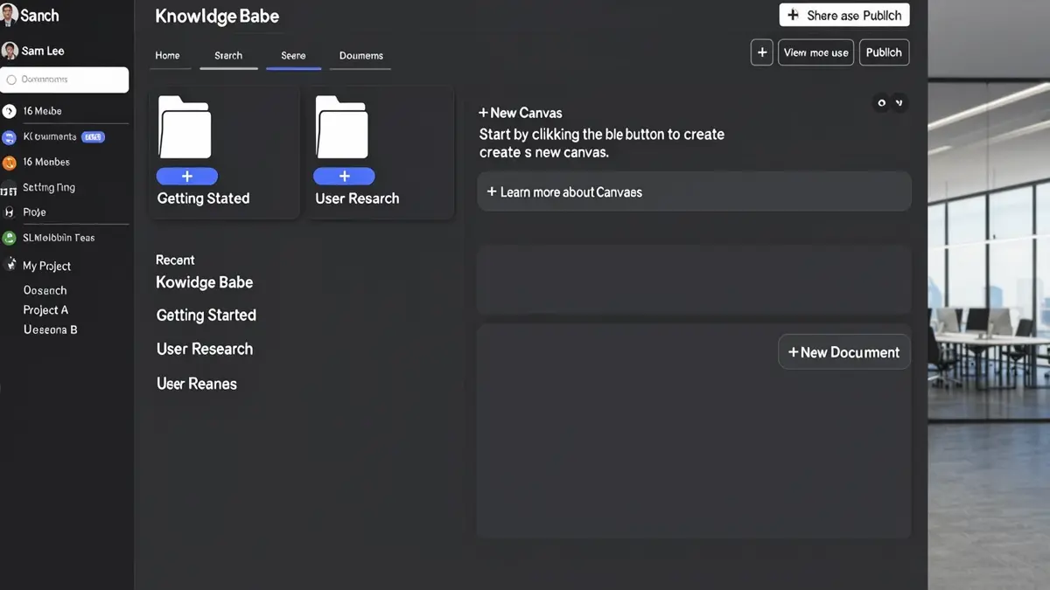Click the User Research folder icon
This screenshot has width=1050, height=590.
tap(341, 127)
